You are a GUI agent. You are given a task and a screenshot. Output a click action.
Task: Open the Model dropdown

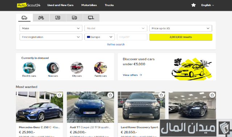[x=116, y=28]
